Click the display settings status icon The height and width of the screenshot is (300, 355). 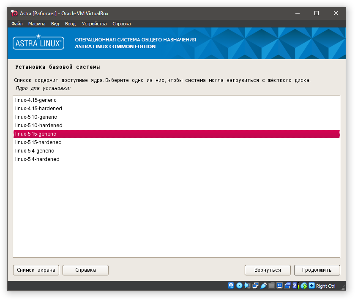click(x=280, y=286)
